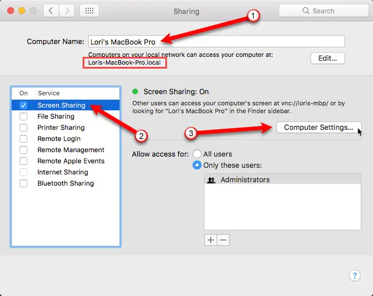Uncheck the Screen Sharing checkbox
373x296 pixels.
[x=23, y=105]
